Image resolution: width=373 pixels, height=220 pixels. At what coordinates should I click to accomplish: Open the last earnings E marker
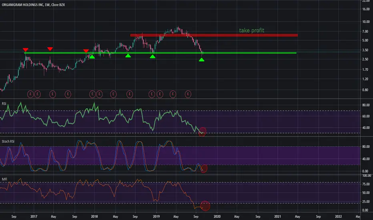(188, 94)
